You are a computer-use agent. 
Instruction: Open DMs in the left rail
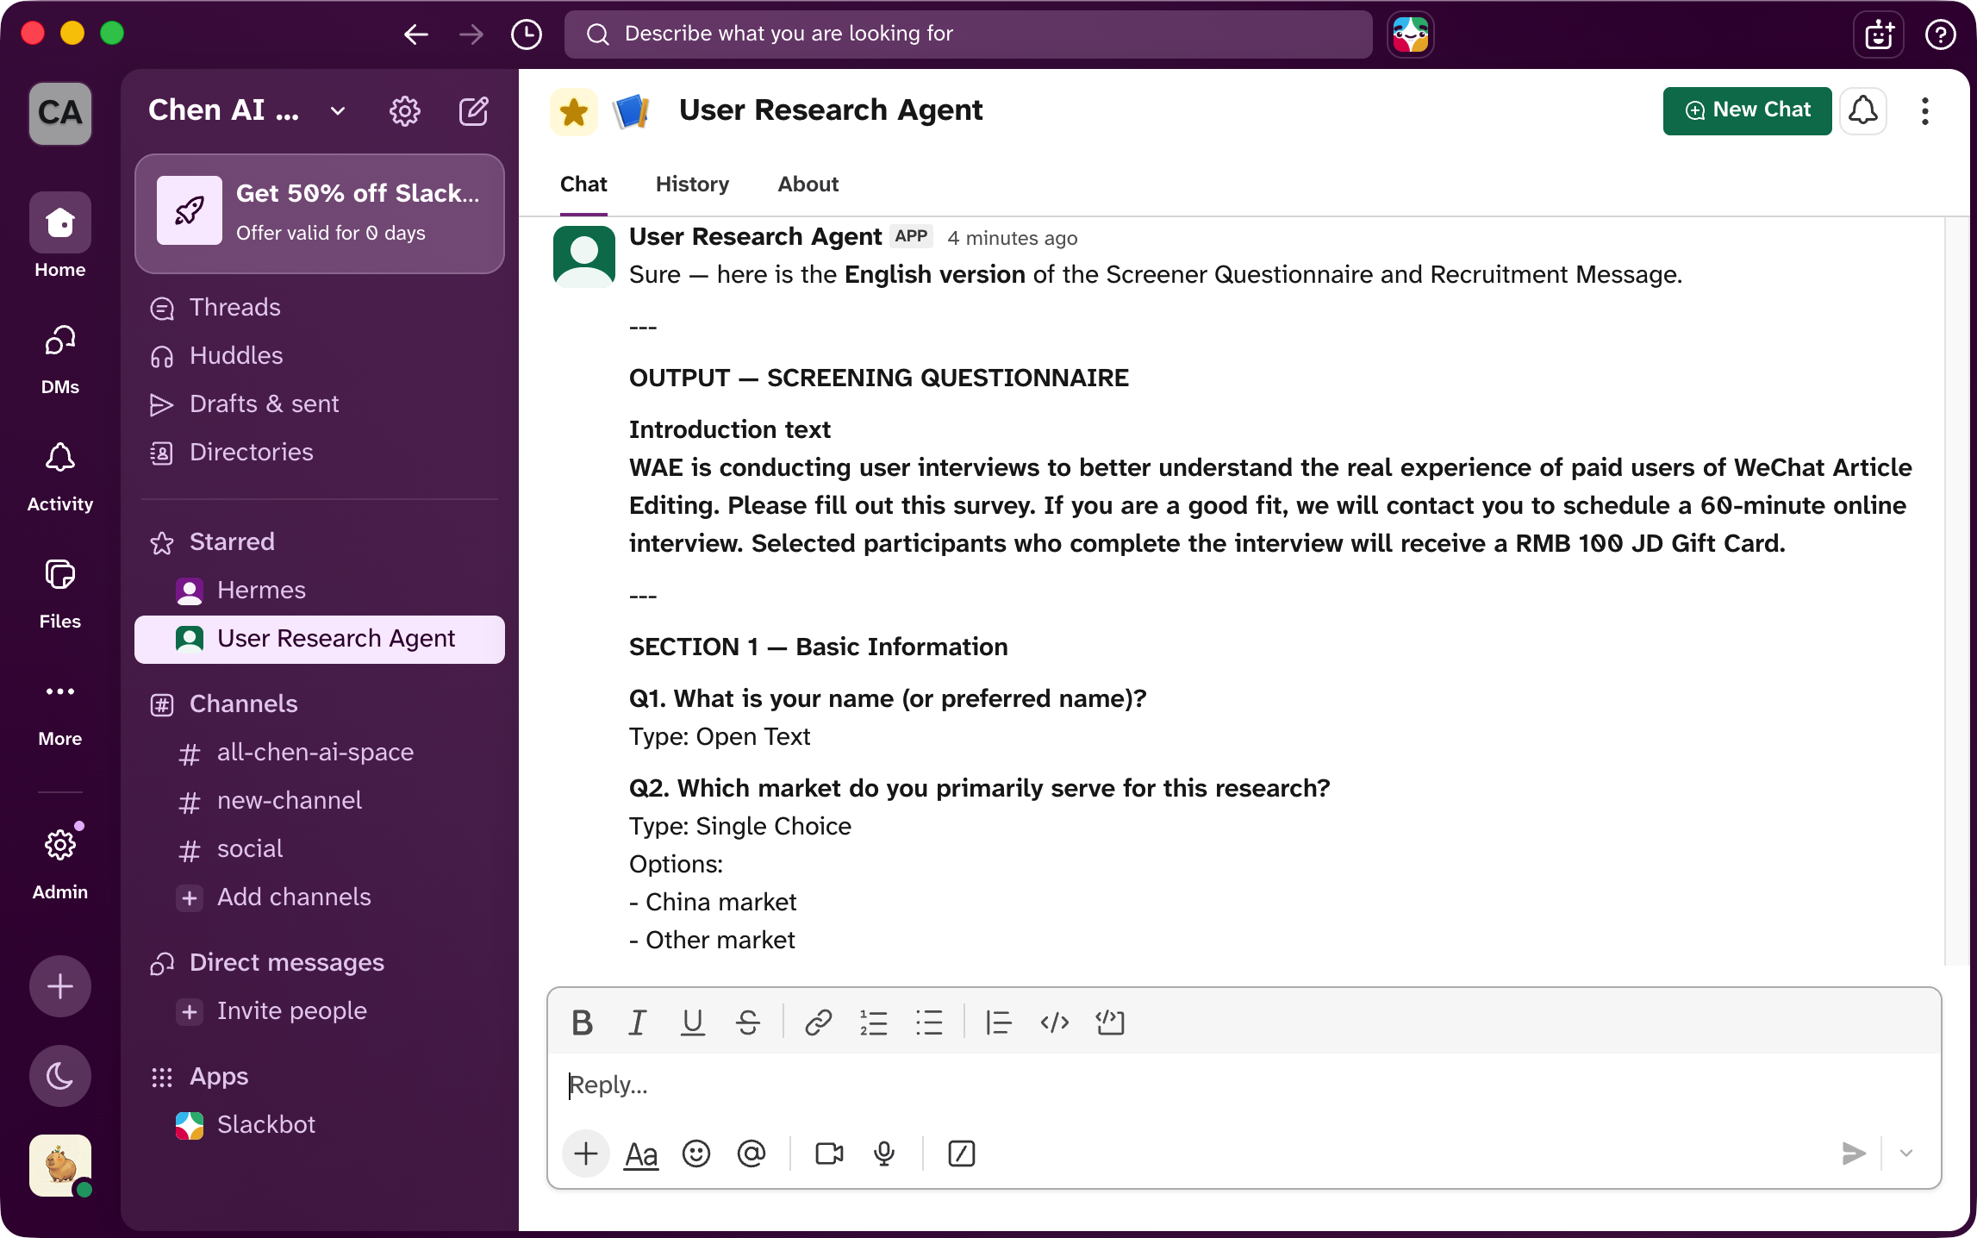point(60,359)
